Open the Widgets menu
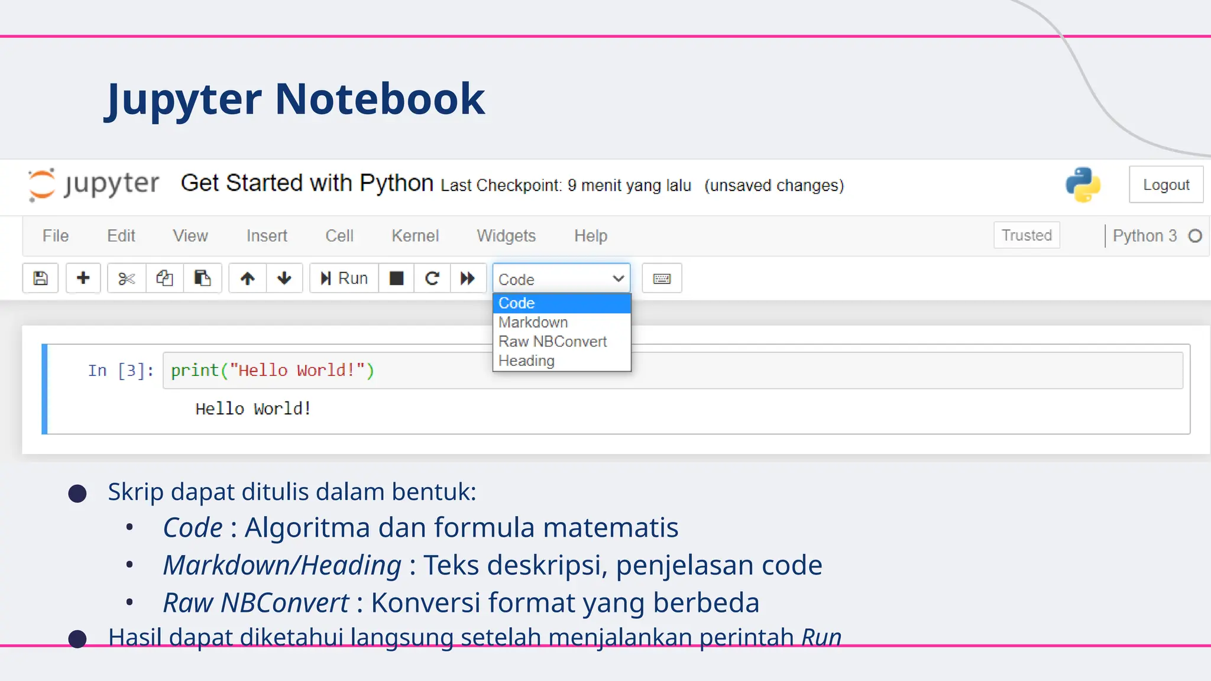1211x681 pixels. point(506,236)
